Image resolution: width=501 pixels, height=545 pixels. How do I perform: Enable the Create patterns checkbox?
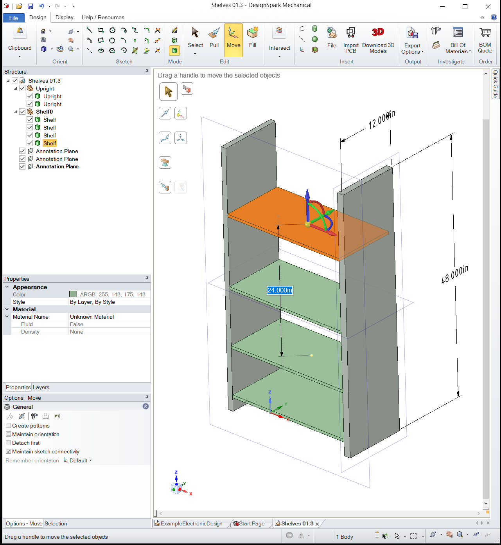(9, 426)
